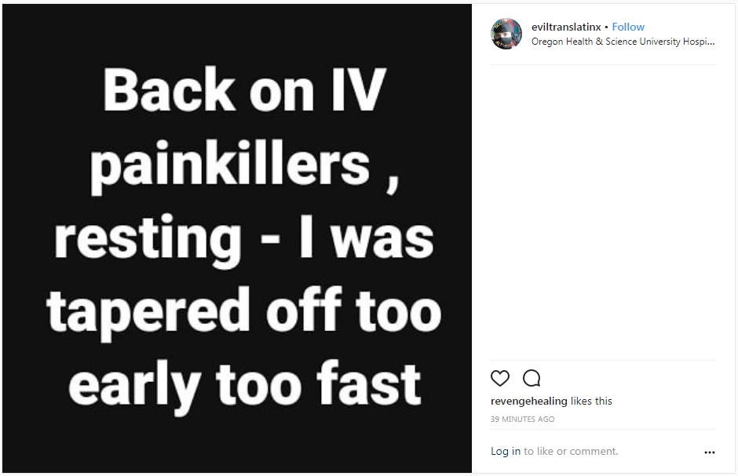Image resolution: width=738 pixels, height=476 pixels.
Task: Visit the eviltranslatinx username link
Action: 566,27
